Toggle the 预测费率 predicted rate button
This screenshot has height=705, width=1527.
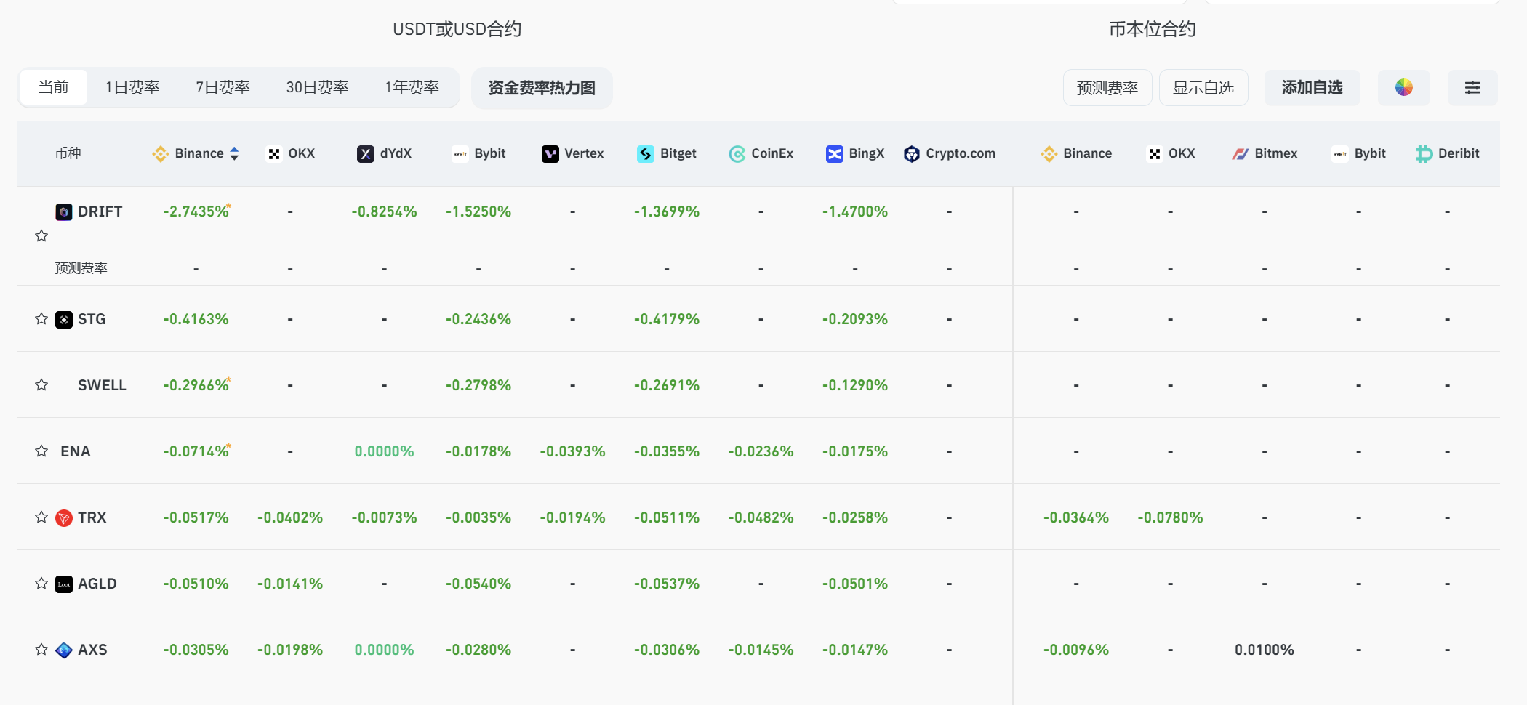[x=1107, y=88]
